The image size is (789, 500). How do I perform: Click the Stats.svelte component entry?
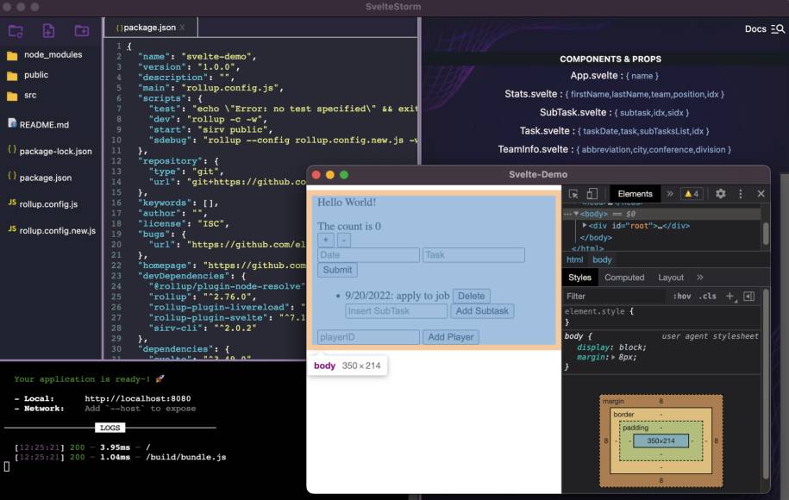[615, 94]
